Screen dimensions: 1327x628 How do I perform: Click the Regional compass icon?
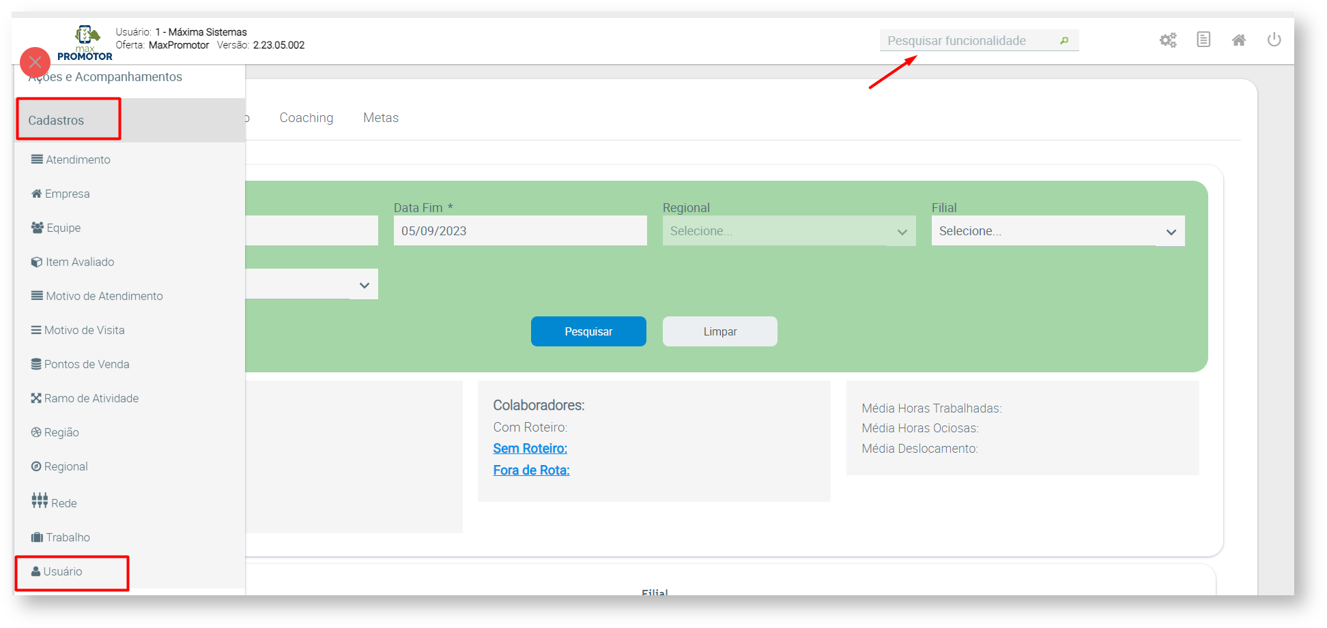[x=36, y=466]
